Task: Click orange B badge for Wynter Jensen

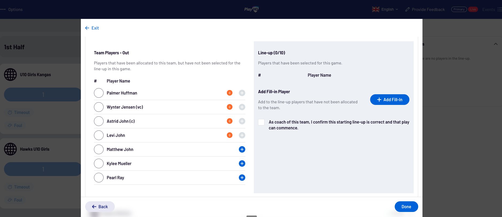Action: pos(230,107)
